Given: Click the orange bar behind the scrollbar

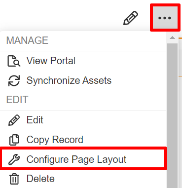Looking at the screenshot, I should pos(180,38).
